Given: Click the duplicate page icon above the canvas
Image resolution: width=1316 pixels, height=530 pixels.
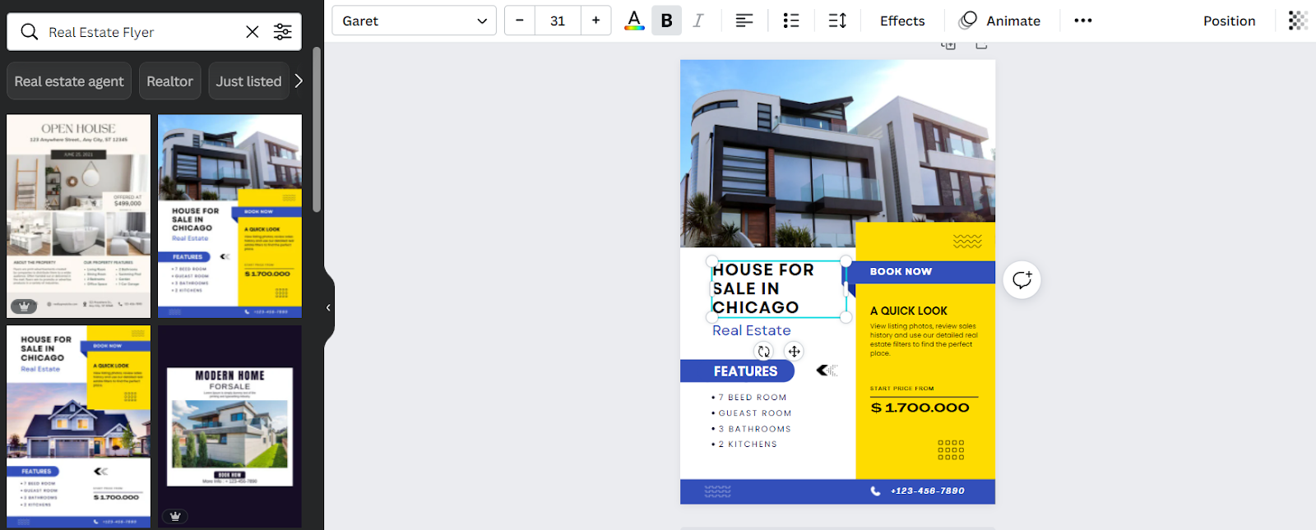Looking at the screenshot, I should coord(948,44).
